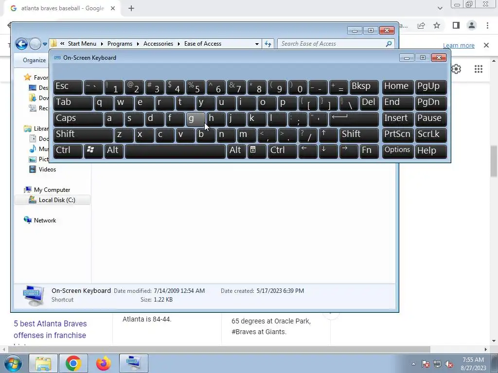Open the Windows Start button
Viewport: 498px width, 373px height.
(x=13, y=363)
